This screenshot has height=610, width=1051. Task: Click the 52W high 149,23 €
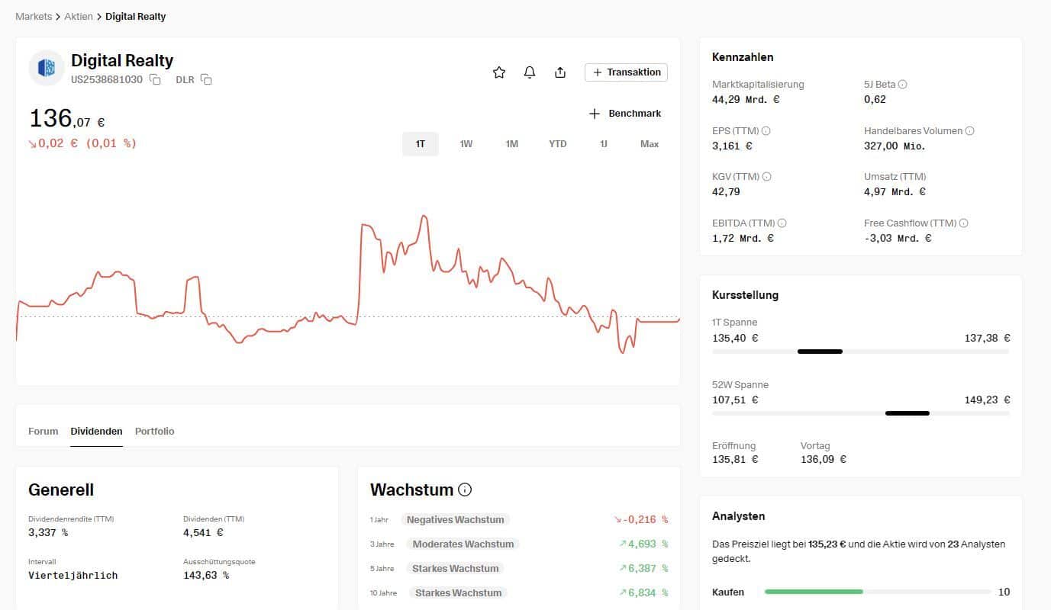pos(987,400)
